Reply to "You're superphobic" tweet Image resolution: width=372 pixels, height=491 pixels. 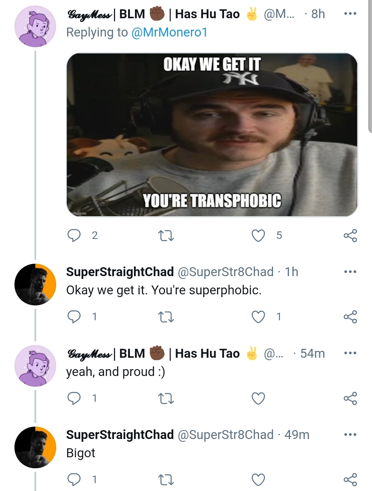point(74,317)
